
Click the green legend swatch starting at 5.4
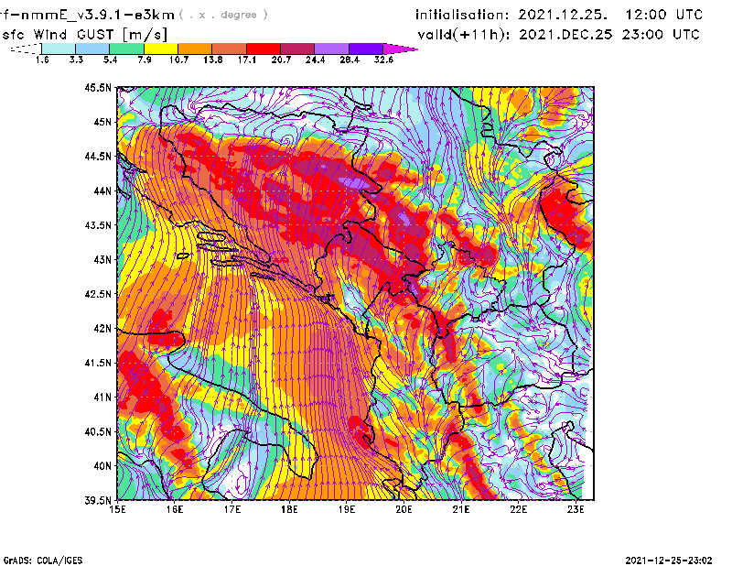[x=127, y=49]
